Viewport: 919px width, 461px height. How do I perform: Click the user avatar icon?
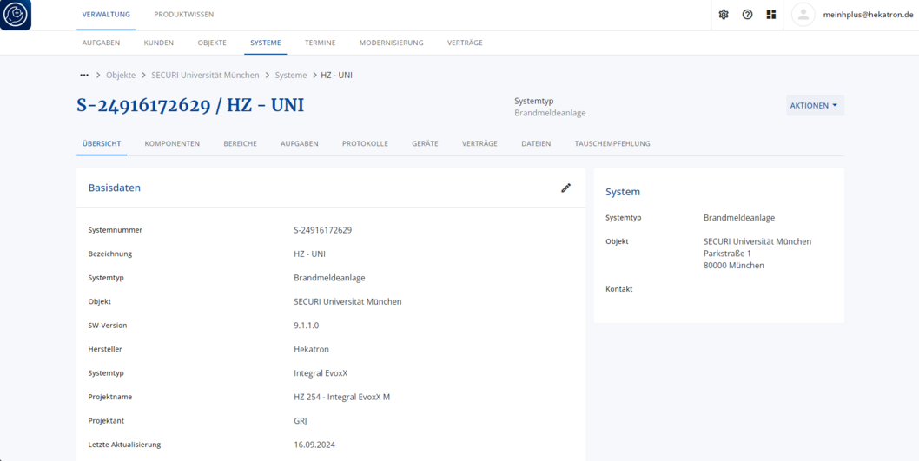(803, 15)
